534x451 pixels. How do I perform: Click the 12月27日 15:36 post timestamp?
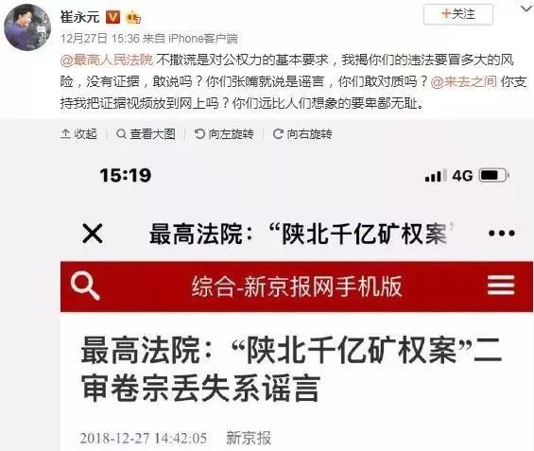100,39
